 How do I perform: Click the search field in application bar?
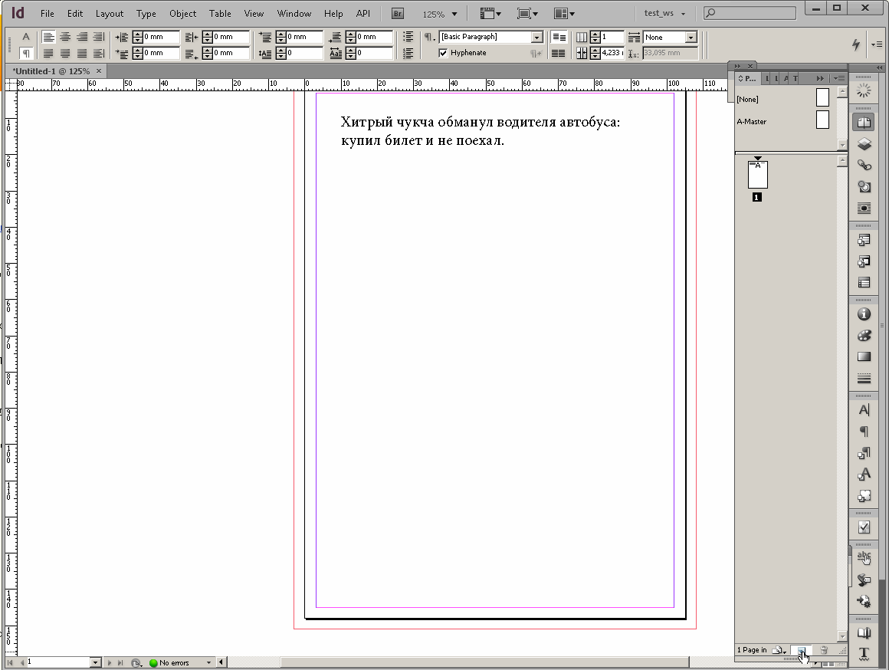[x=750, y=12]
